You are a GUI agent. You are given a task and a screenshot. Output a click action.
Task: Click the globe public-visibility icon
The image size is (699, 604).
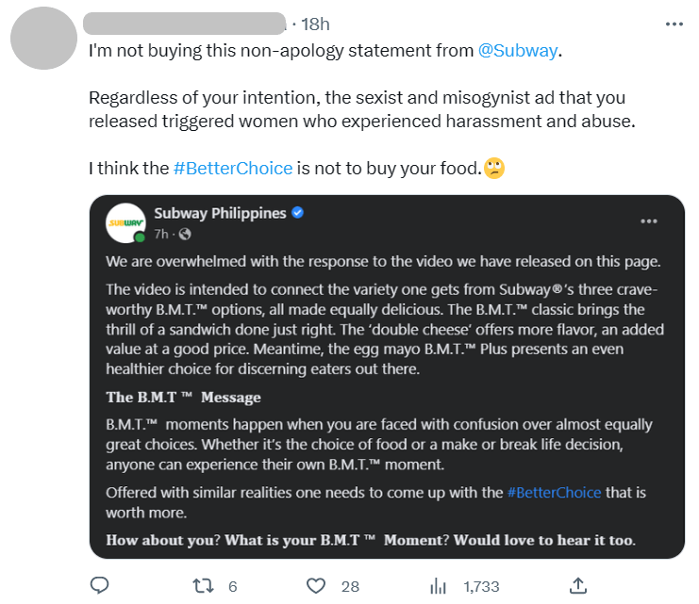(185, 234)
